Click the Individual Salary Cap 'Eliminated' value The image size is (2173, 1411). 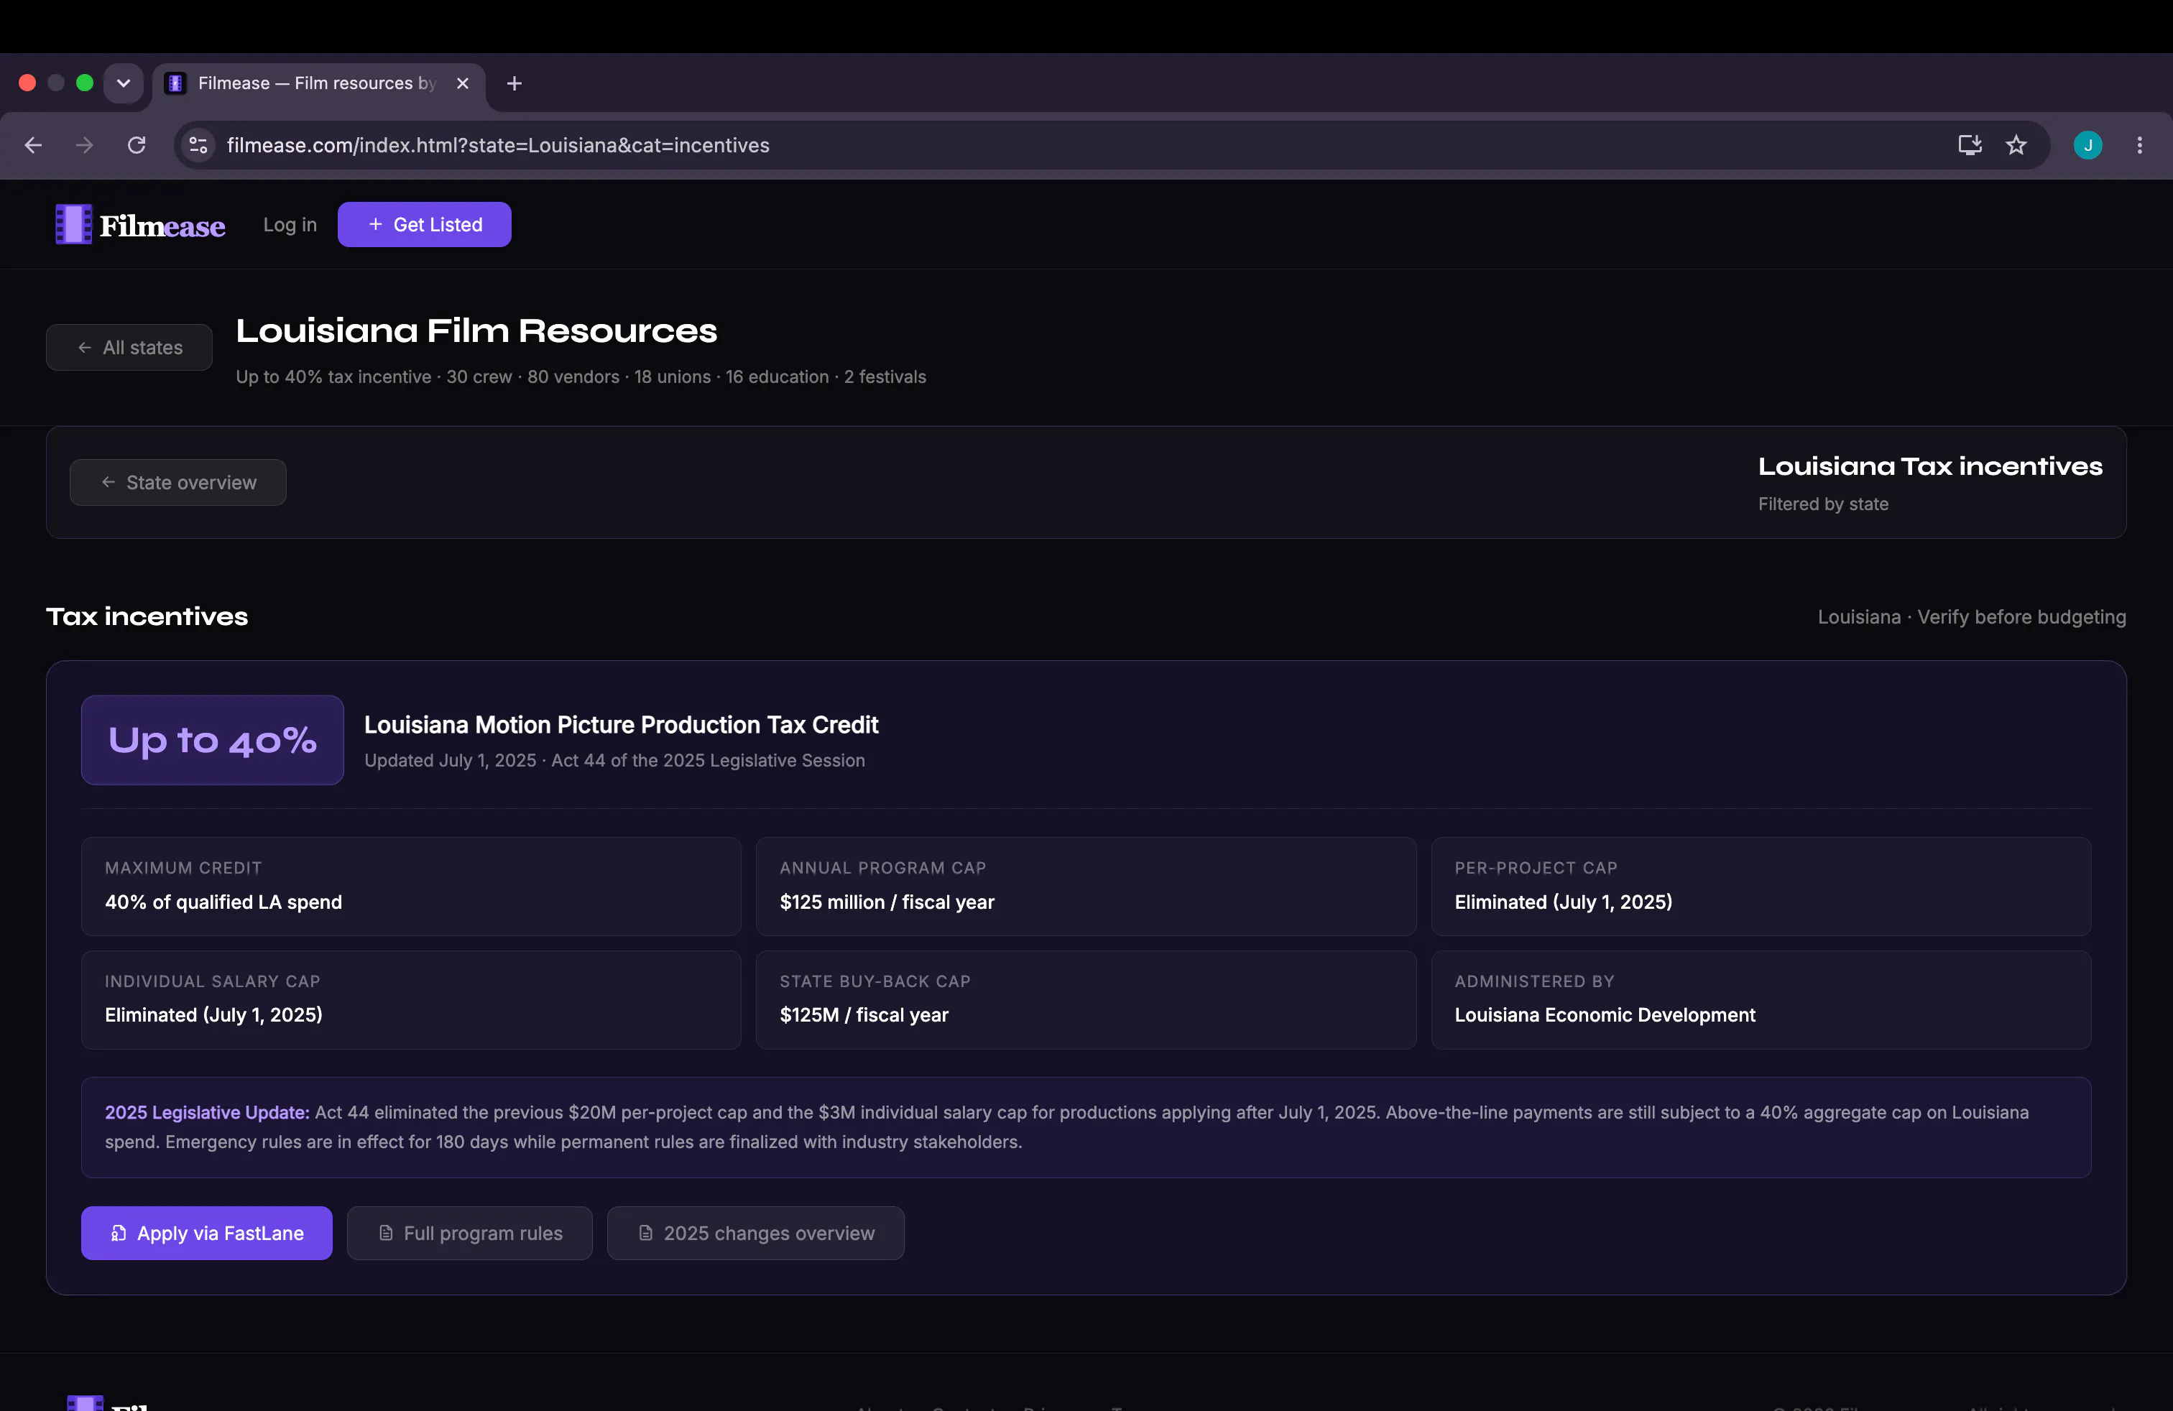pyautogui.click(x=213, y=1015)
